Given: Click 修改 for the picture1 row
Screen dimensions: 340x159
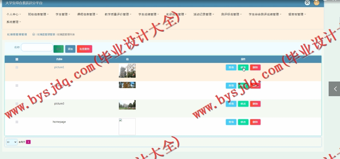Looking at the screenshot, I should click(x=243, y=67).
